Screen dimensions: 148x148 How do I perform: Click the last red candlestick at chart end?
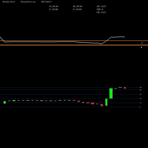[125, 88]
